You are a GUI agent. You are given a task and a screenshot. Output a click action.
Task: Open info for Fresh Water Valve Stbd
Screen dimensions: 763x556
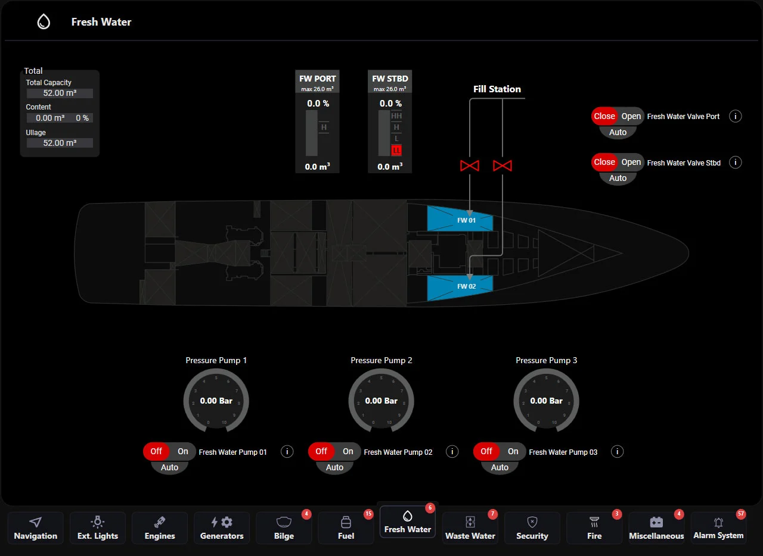pyautogui.click(x=736, y=163)
